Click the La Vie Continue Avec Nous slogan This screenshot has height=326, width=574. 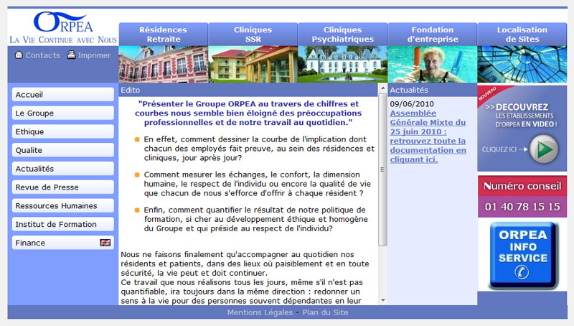click(63, 39)
